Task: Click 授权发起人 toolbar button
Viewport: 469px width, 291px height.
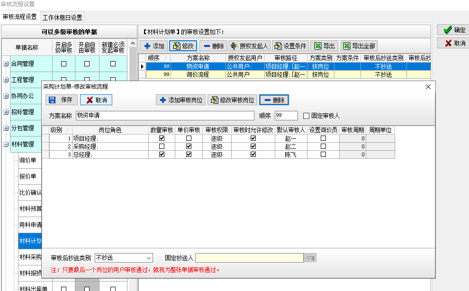Action: click(249, 46)
